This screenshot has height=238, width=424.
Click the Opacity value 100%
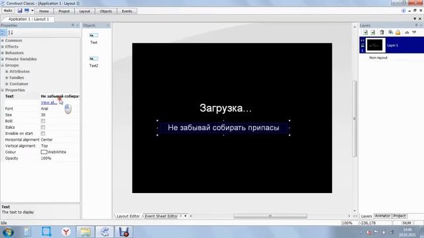46,159
